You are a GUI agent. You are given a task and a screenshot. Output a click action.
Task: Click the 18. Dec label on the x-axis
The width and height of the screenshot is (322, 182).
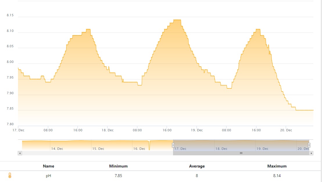tap(108, 130)
